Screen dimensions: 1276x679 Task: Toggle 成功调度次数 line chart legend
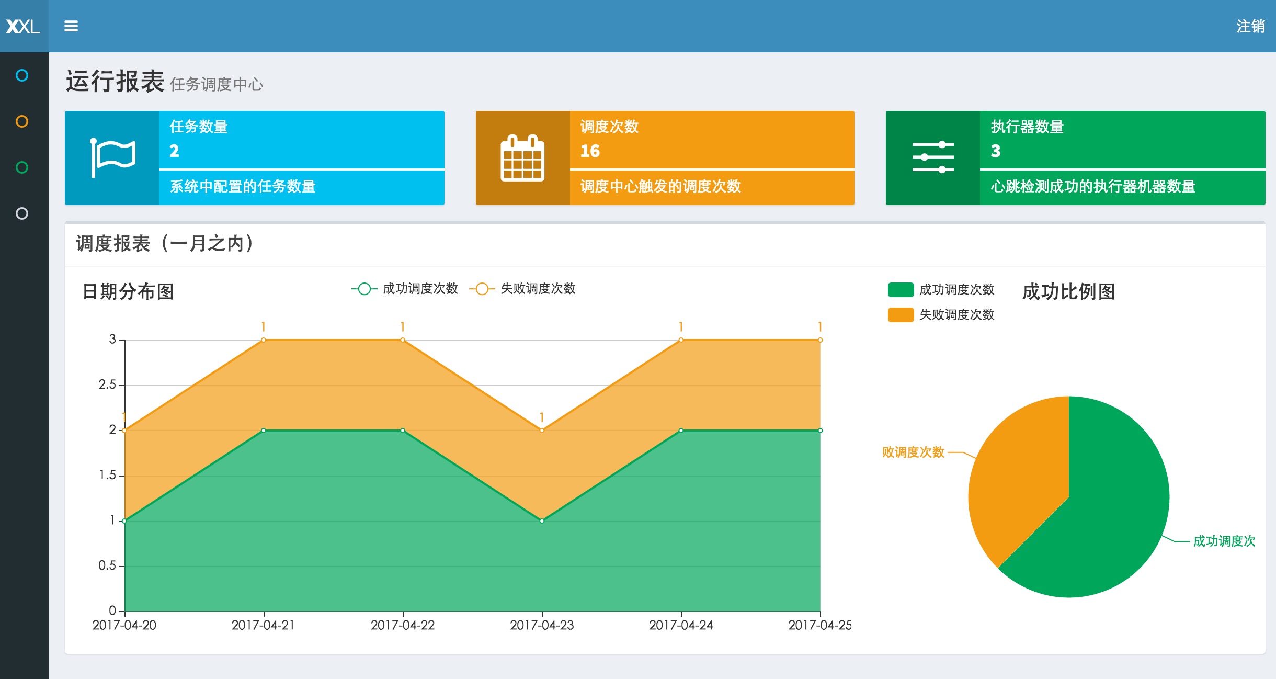coord(405,289)
